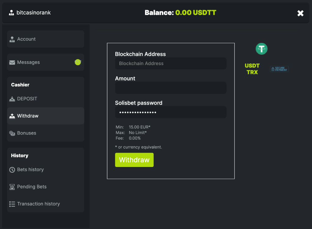Click the History section heading

pos(20,155)
